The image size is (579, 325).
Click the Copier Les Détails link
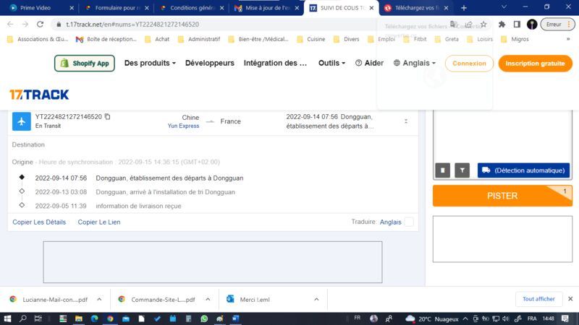coord(39,222)
